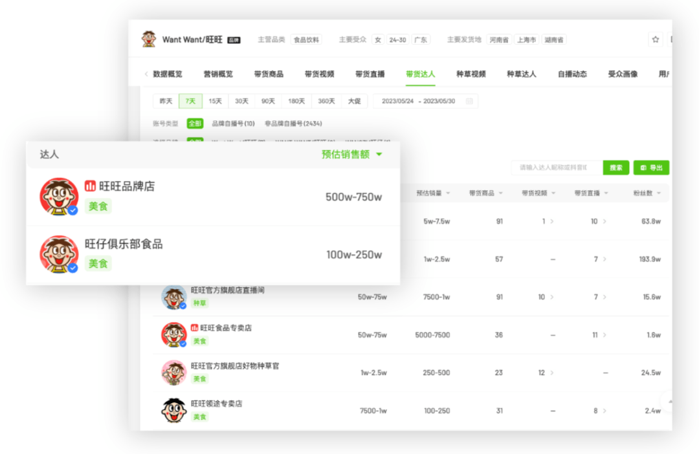Image resolution: width=699 pixels, height=454 pixels.
Task: Open the videos arrow in the 旺旺官方旗舰店直播间 row
Action: [552, 297]
